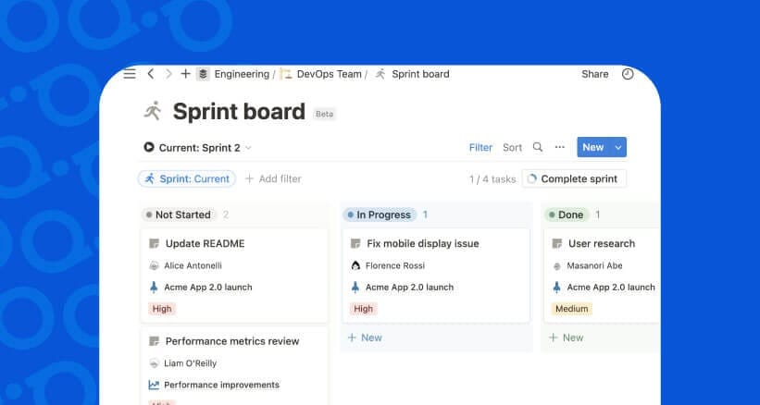
Task: Click the search magnifier icon
Action: (538, 147)
